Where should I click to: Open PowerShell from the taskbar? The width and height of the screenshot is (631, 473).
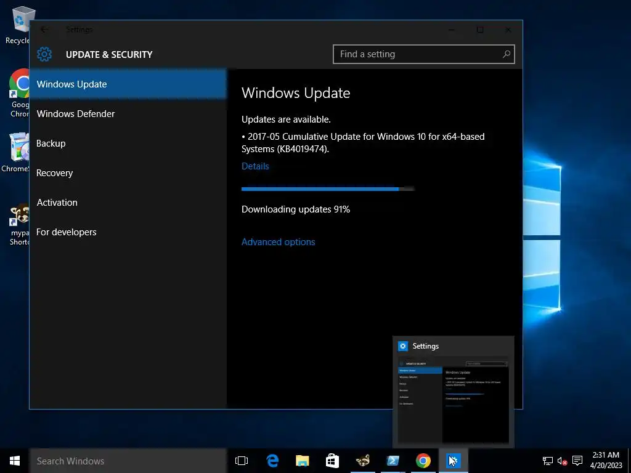click(393, 461)
